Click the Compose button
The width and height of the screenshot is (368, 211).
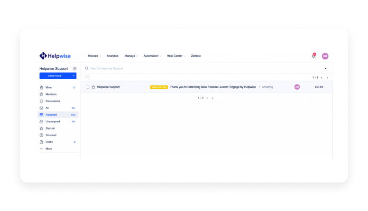pyautogui.click(x=55, y=76)
